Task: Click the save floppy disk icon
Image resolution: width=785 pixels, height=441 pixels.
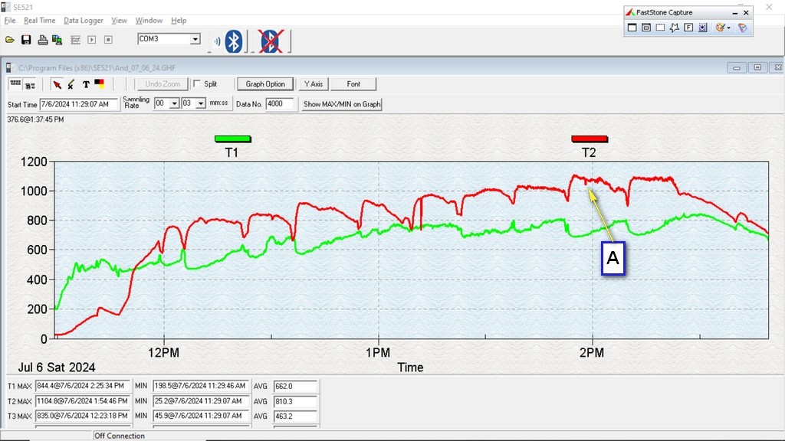Action: [x=26, y=40]
